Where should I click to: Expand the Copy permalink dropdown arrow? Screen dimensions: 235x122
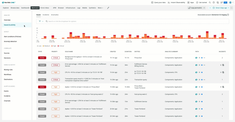pos(204,8)
